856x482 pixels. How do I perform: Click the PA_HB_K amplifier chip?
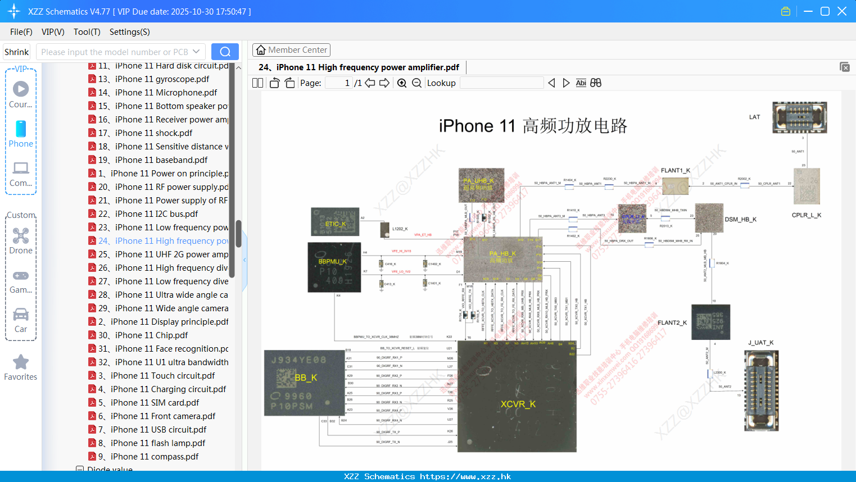point(502,258)
